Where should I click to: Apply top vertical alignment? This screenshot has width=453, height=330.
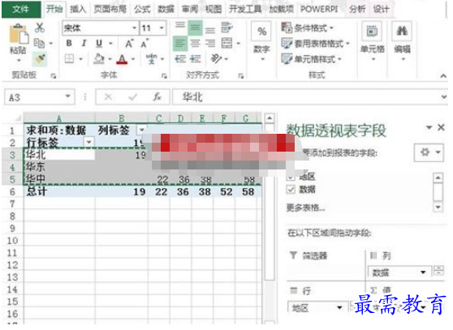click(x=180, y=26)
